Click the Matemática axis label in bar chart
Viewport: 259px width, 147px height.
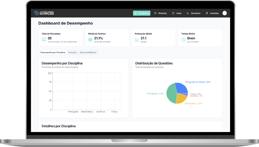(x=87, y=112)
